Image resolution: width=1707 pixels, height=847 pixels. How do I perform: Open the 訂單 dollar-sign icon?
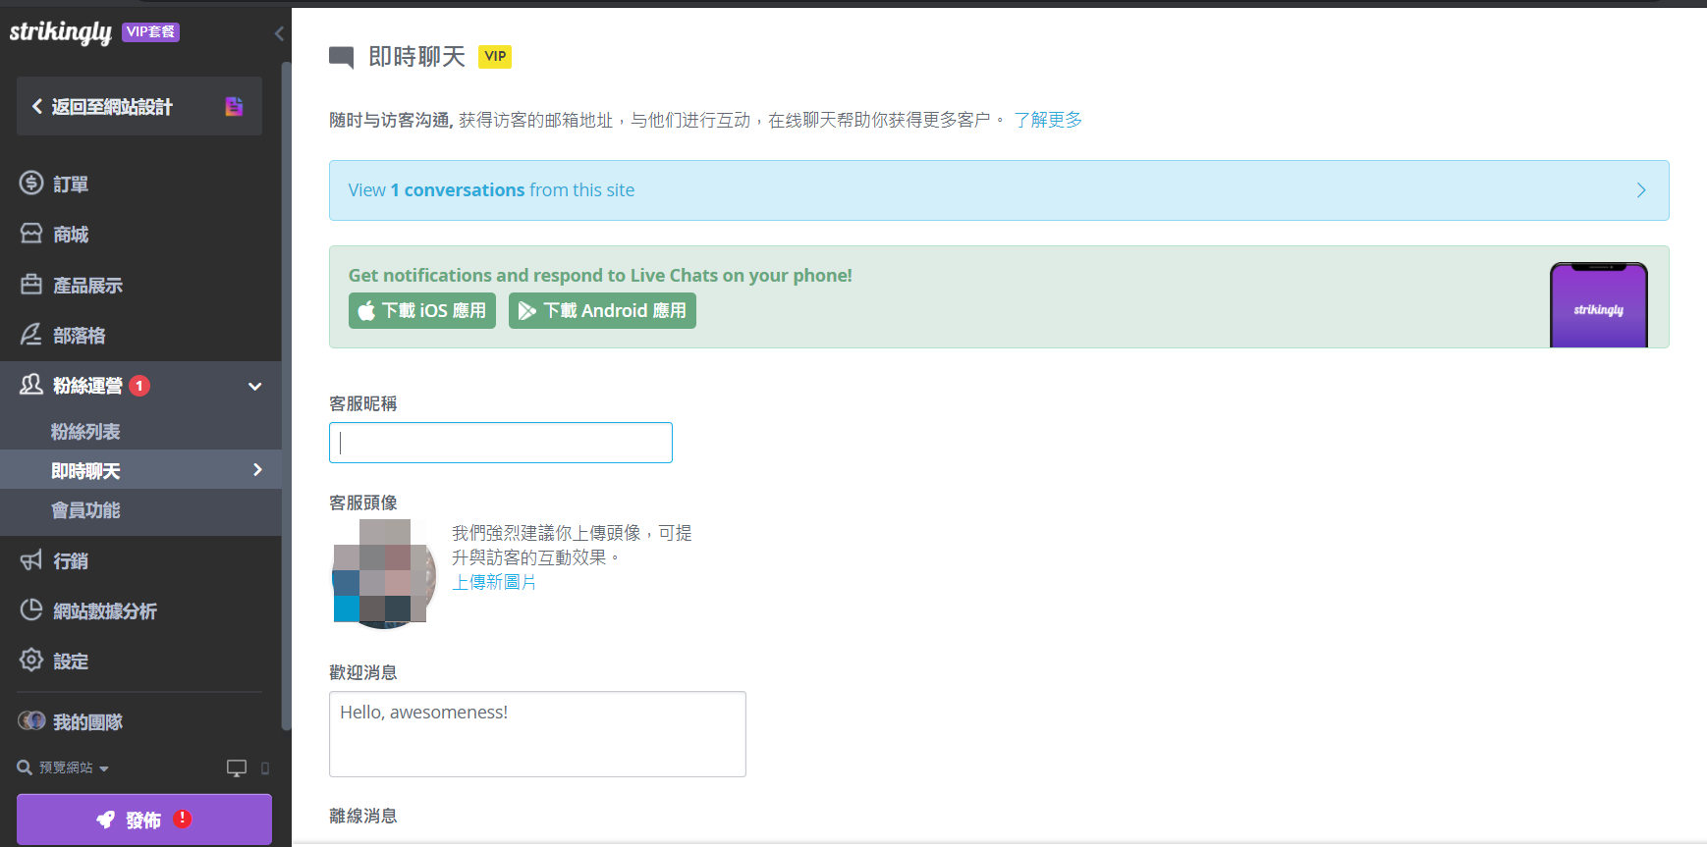31,183
